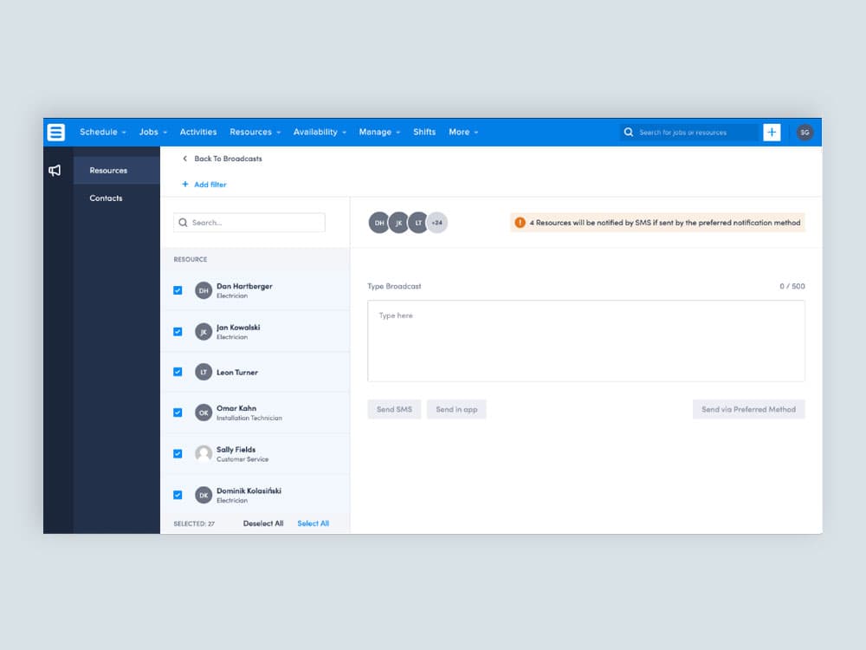The width and height of the screenshot is (866, 650).
Task: Click the orange warning icon in SMS notice
Action: (520, 222)
